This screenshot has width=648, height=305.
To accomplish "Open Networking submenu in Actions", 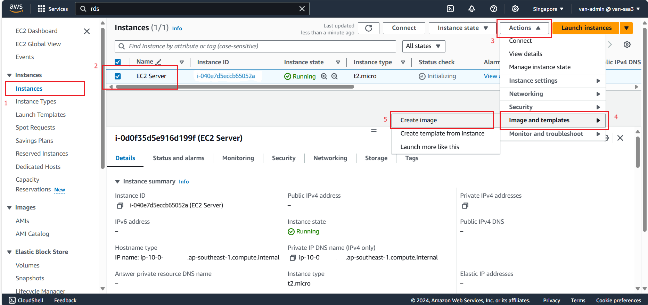I will click(x=553, y=94).
